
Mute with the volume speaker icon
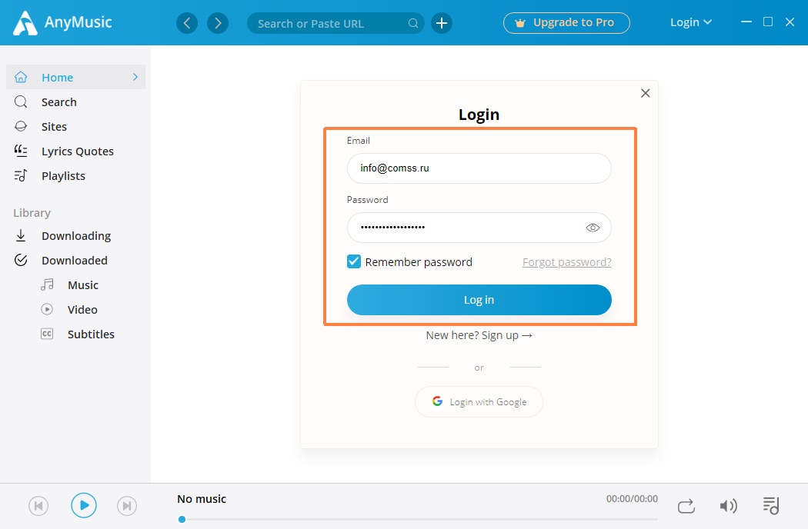click(728, 507)
